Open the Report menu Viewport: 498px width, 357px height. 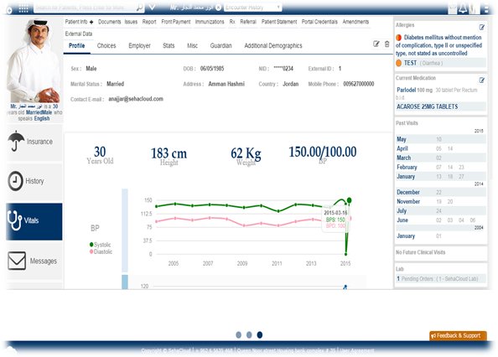149,22
